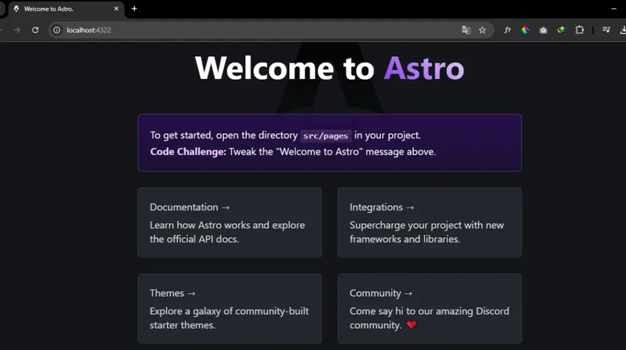Click the localhost:4322 address bar
The height and width of the screenshot is (350, 626).
(245, 30)
